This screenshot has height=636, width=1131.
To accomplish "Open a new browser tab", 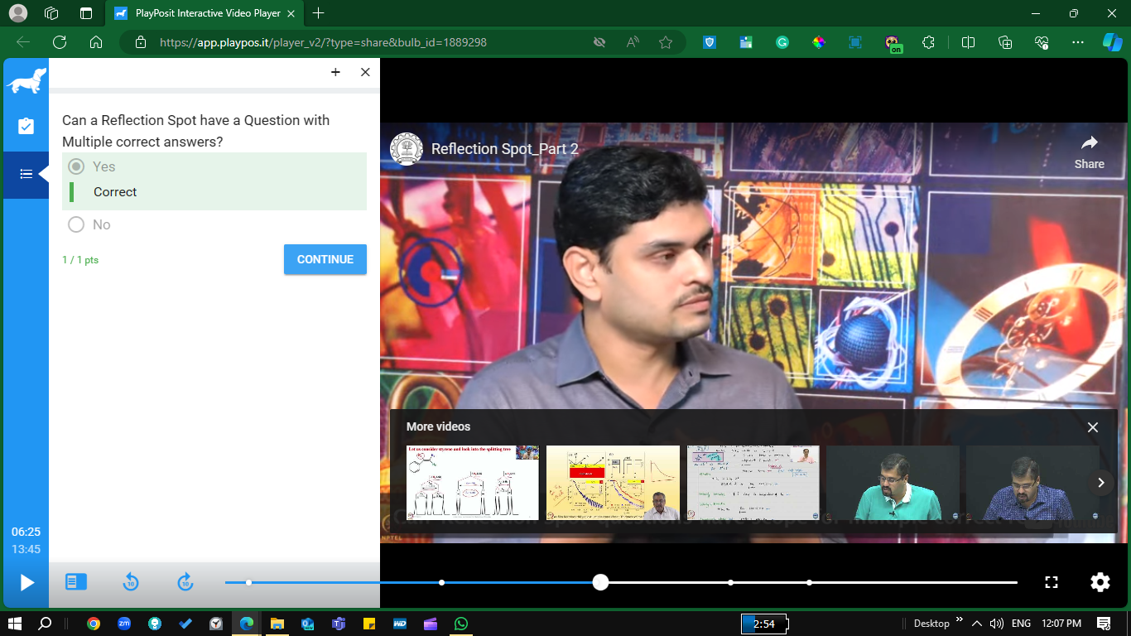I will tap(319, 13).
